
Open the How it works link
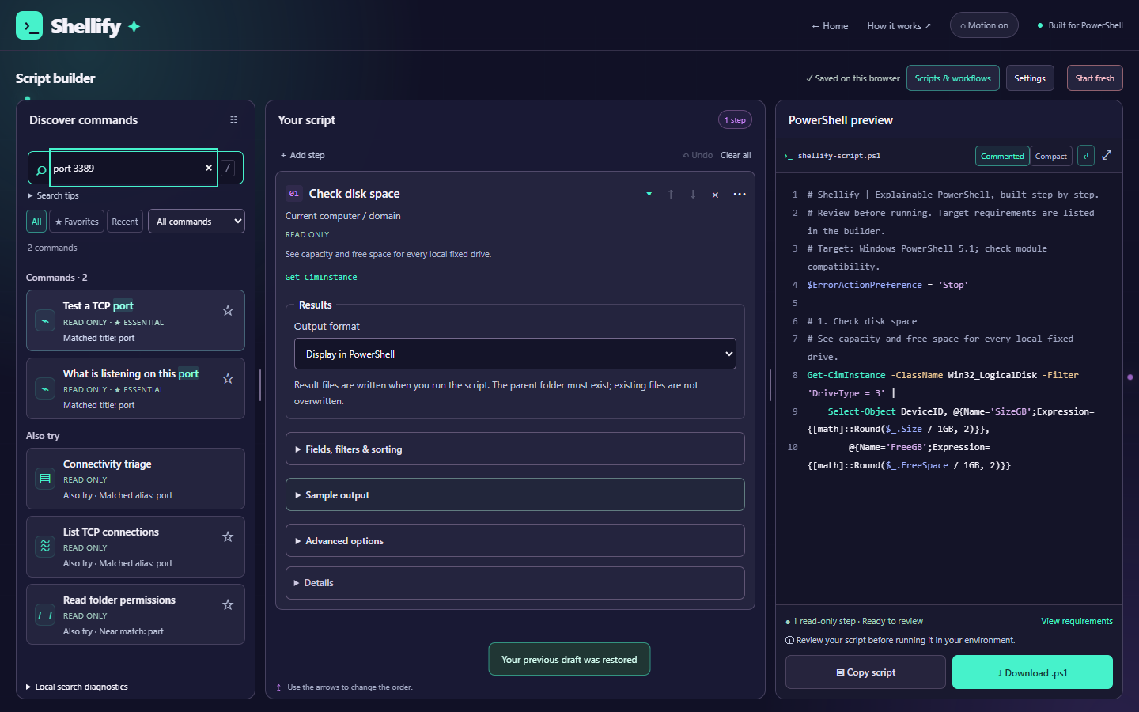[899, 26]
